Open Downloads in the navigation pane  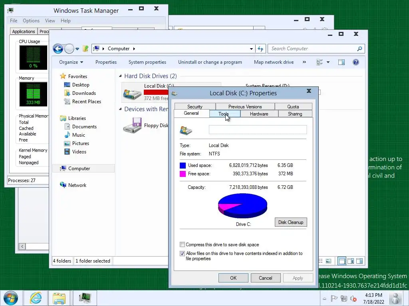click(84, 93)
